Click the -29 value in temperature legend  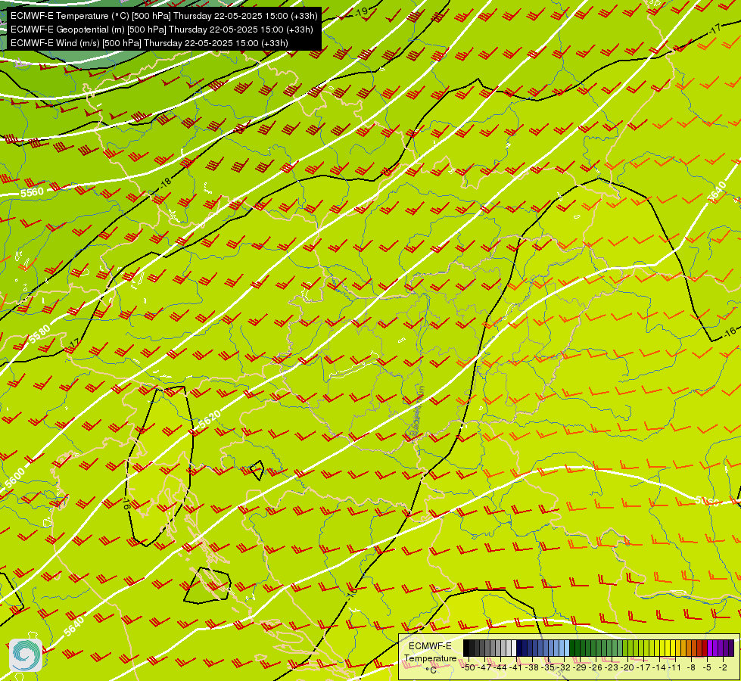click(581, 667)
